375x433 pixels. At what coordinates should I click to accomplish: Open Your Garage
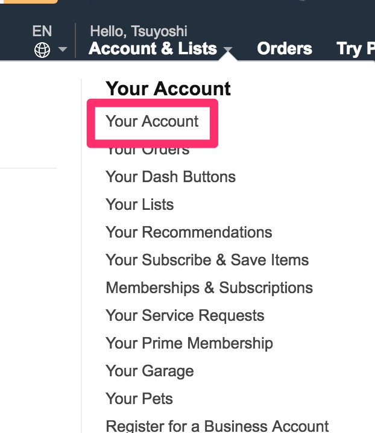point(150,371)
